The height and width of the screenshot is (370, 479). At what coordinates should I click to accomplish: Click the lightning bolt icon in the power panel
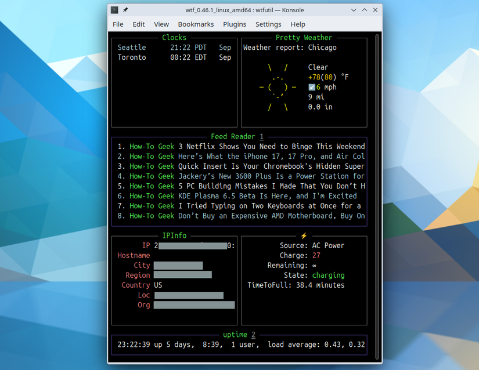304,235
